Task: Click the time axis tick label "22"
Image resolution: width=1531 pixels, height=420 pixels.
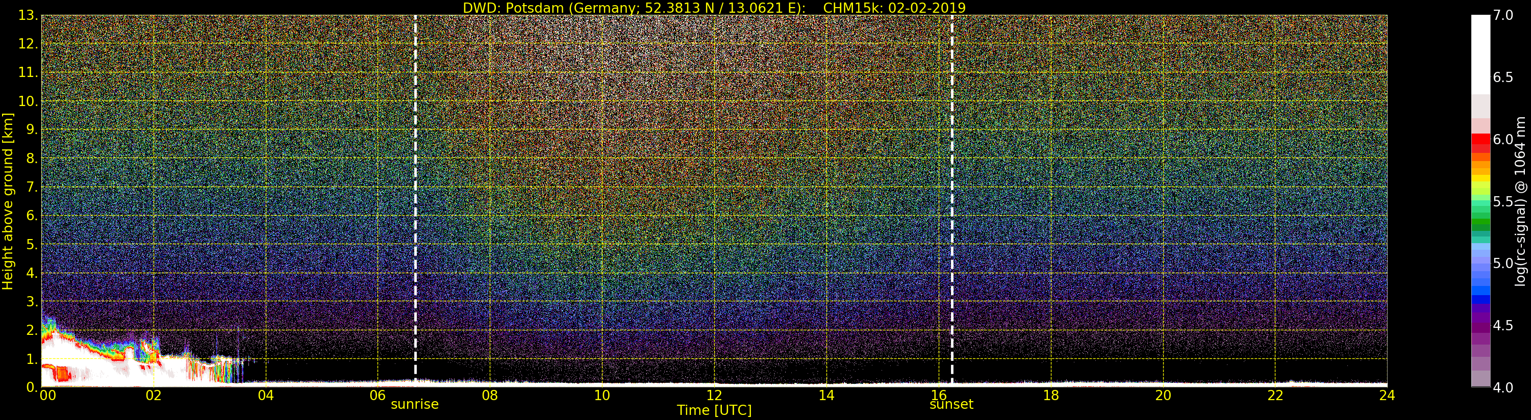Action: coord(1275,395)
